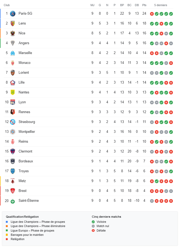The image size is (179, 247).
Task: Click the Club column header
Action: (x=7, y=5)
